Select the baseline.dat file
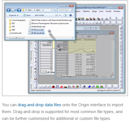 (x=15, y=33)
